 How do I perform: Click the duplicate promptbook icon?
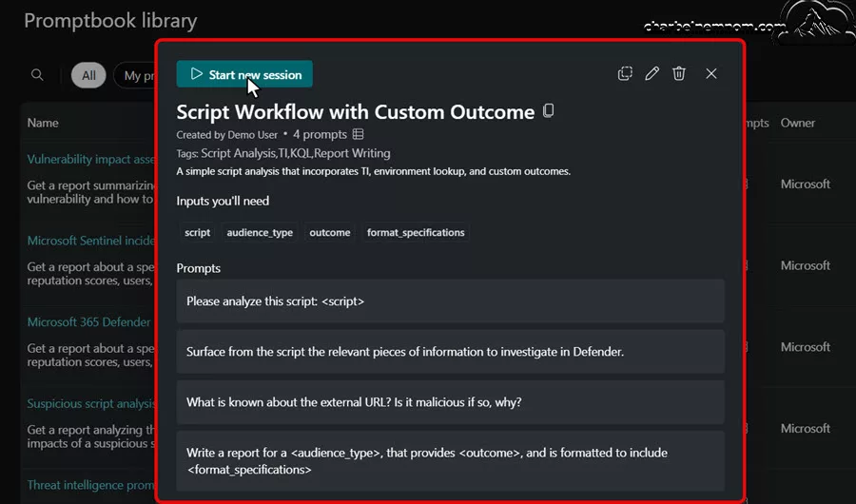(x=625, y=74)
